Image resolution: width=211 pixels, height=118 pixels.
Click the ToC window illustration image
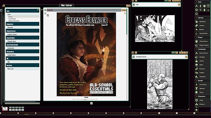[x=155, y=28]
